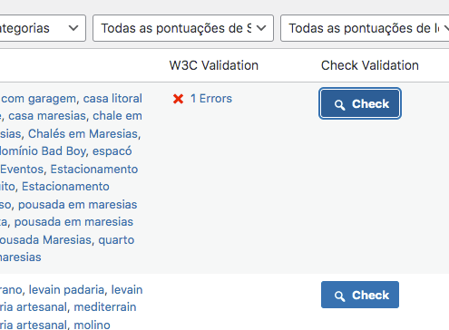Click the magnifier icon in first Check button
The height and width of the screenshot is (330, 449).
[340, 104]
